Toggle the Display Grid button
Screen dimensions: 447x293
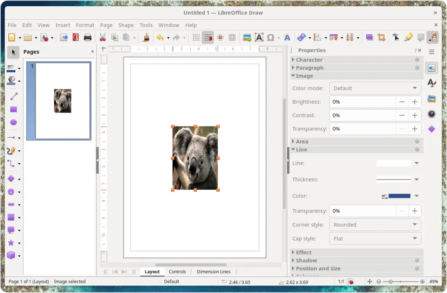pyautogui.click(x=196, y=38)
